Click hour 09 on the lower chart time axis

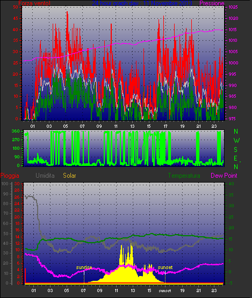(x=99, y=290)
